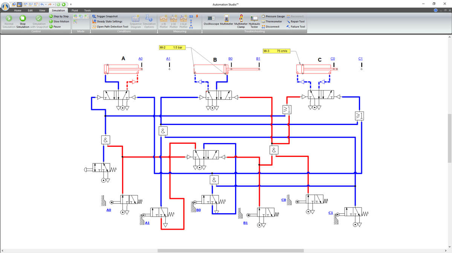
Task: Use the Reconnect tool
Action: (295, 17)
